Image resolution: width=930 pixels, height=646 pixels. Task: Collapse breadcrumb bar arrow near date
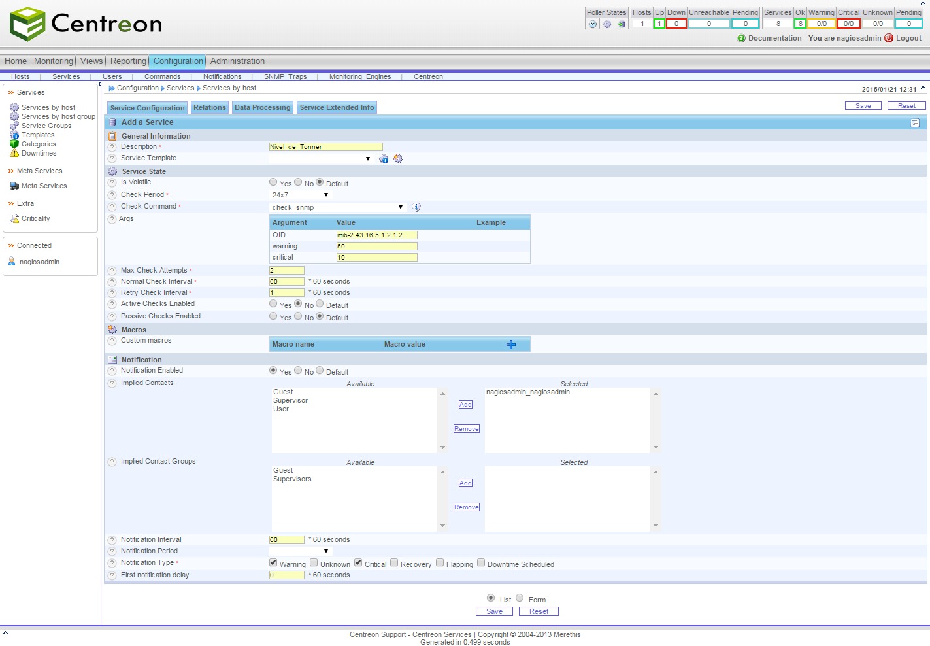click(923, 88)
